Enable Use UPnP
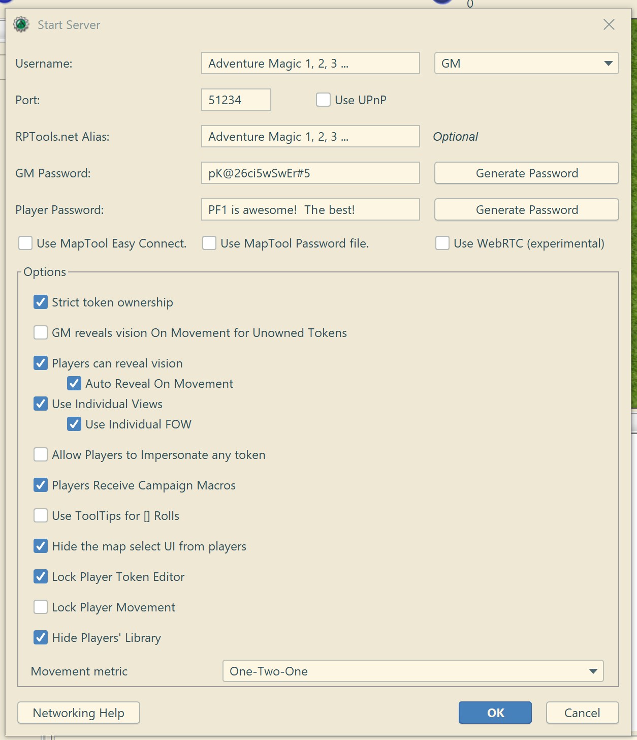 (x=323, y=100)
